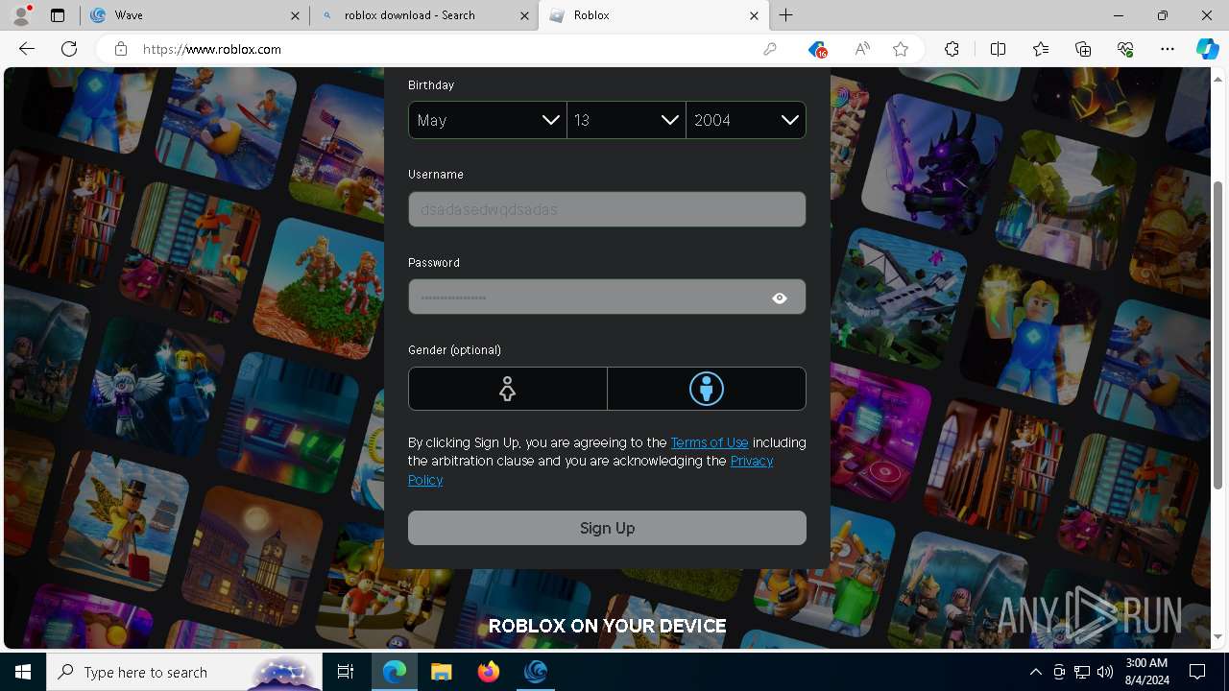1229x691 pixels.
Task: Open Microsoft Edge from taskbar
Action: (x=395, y=672)
